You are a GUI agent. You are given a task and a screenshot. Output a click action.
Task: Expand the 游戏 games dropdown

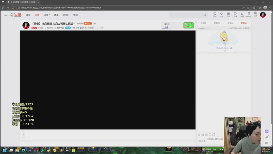[66, 15]
